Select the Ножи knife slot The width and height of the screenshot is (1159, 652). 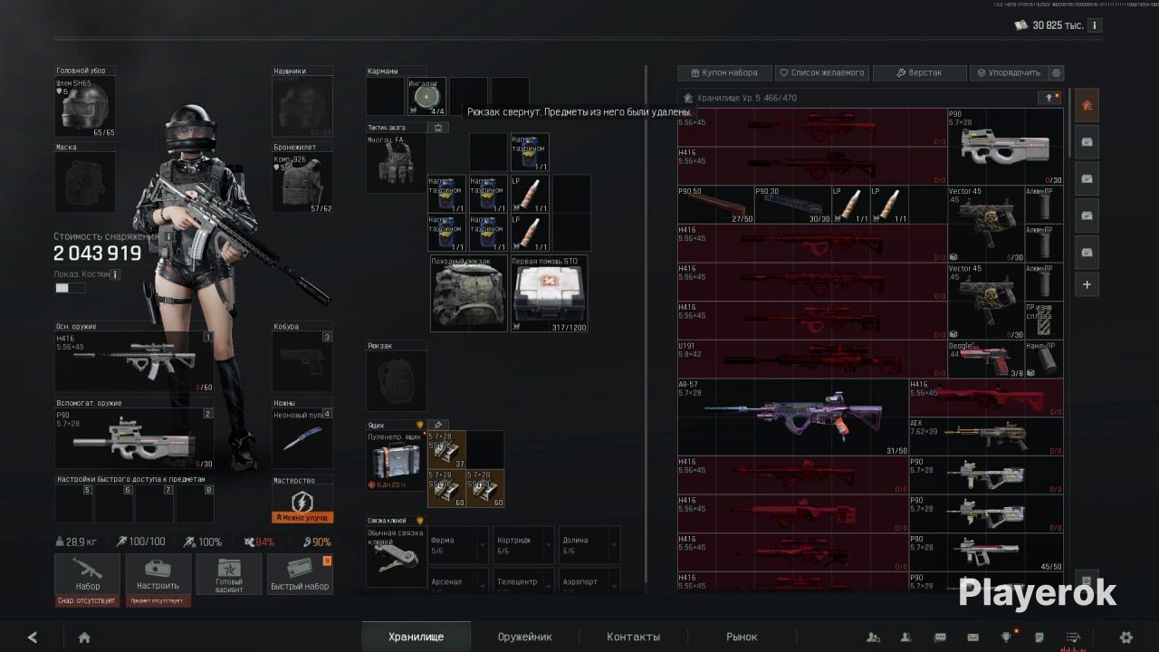pos(302,438)
